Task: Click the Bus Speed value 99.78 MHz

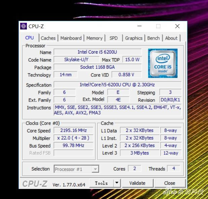Action: tap(74, 145)
